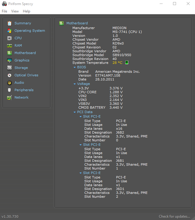Open the Summary section
195x220 pixels.
(x=23, y=23)
